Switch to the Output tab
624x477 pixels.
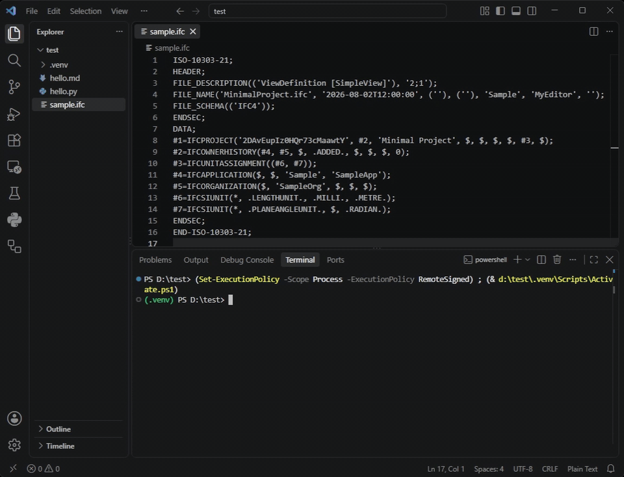(x=196, y=260)
